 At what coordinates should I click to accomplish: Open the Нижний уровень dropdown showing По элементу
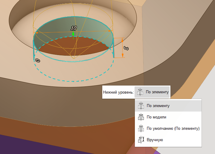point(152,92)
